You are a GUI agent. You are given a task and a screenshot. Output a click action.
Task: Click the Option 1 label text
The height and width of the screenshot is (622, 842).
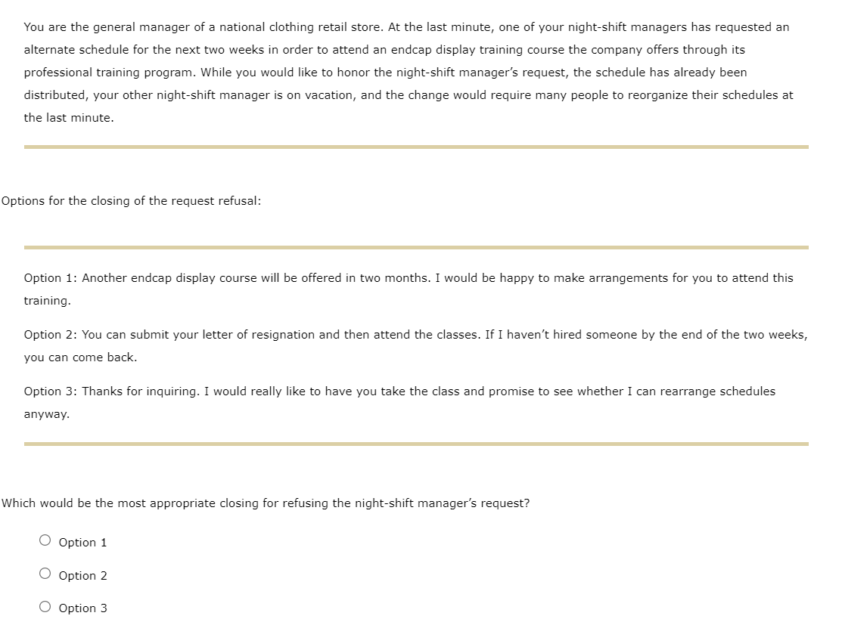pos(83,542)
